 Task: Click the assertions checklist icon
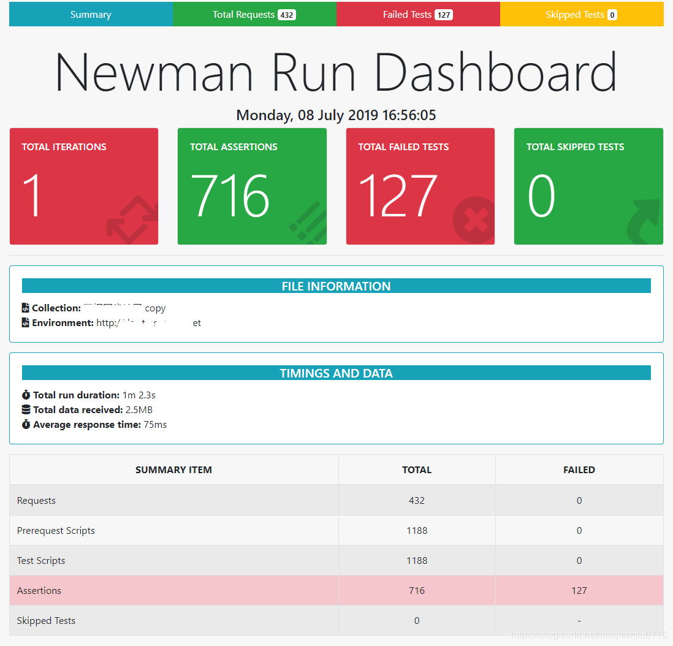308,222
